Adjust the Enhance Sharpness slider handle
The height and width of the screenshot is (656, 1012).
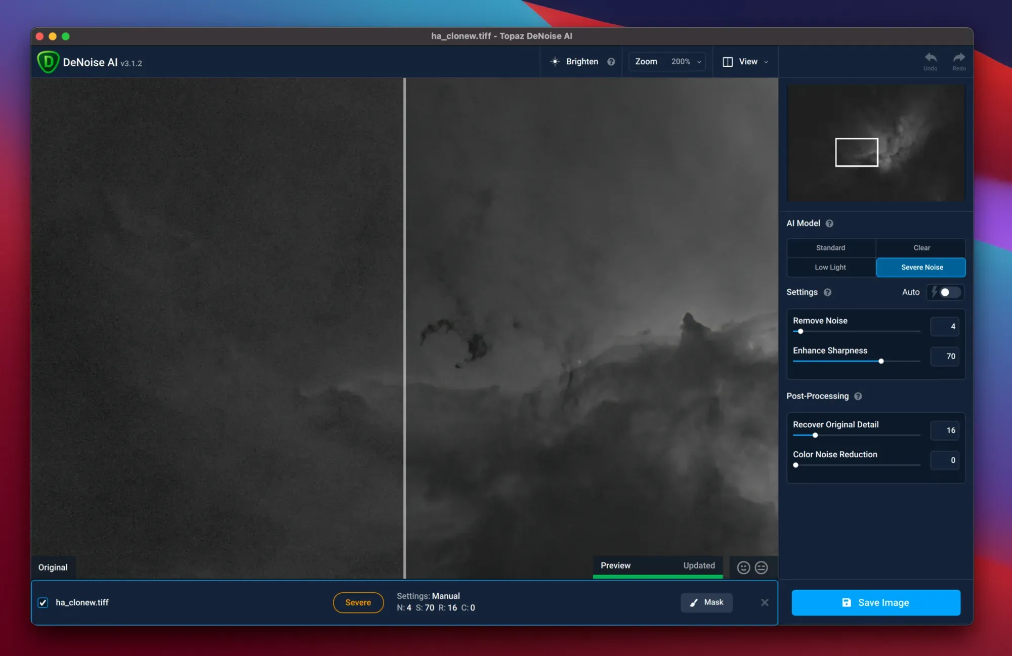881,361
